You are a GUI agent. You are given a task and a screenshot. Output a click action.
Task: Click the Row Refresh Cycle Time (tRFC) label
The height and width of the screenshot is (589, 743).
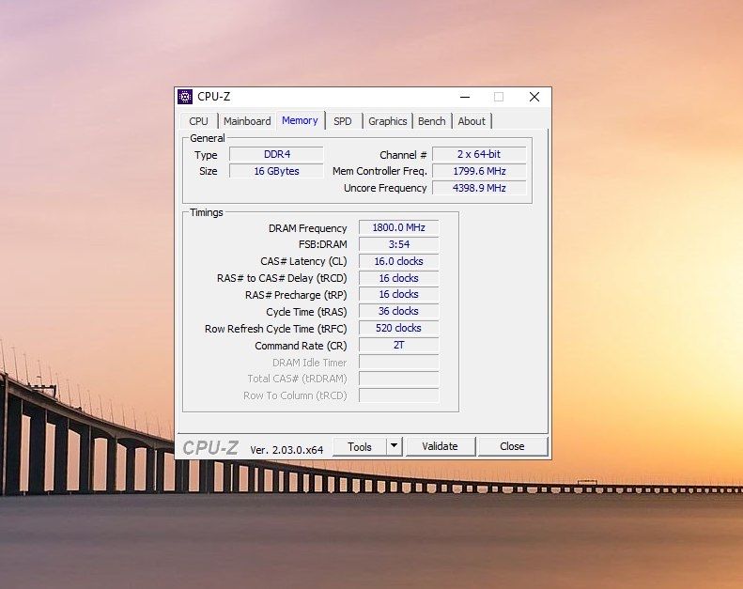click(x=276, y=329)
